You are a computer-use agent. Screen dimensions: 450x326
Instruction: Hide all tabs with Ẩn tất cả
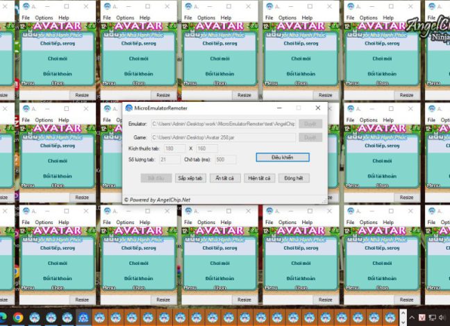[224, 178]
